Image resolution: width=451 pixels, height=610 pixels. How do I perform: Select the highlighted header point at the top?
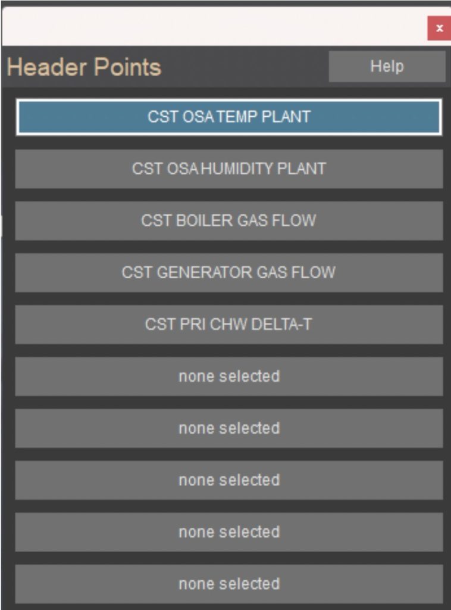[x=228, y=117]
